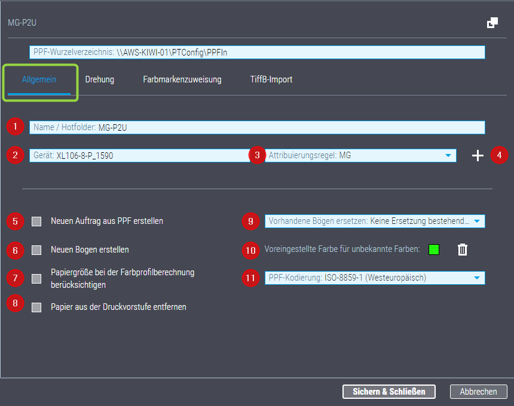
Task: Enable Papiergröße bei der Farbprofilberechnung berücksichtigen
Action: [x=36, y=278]
